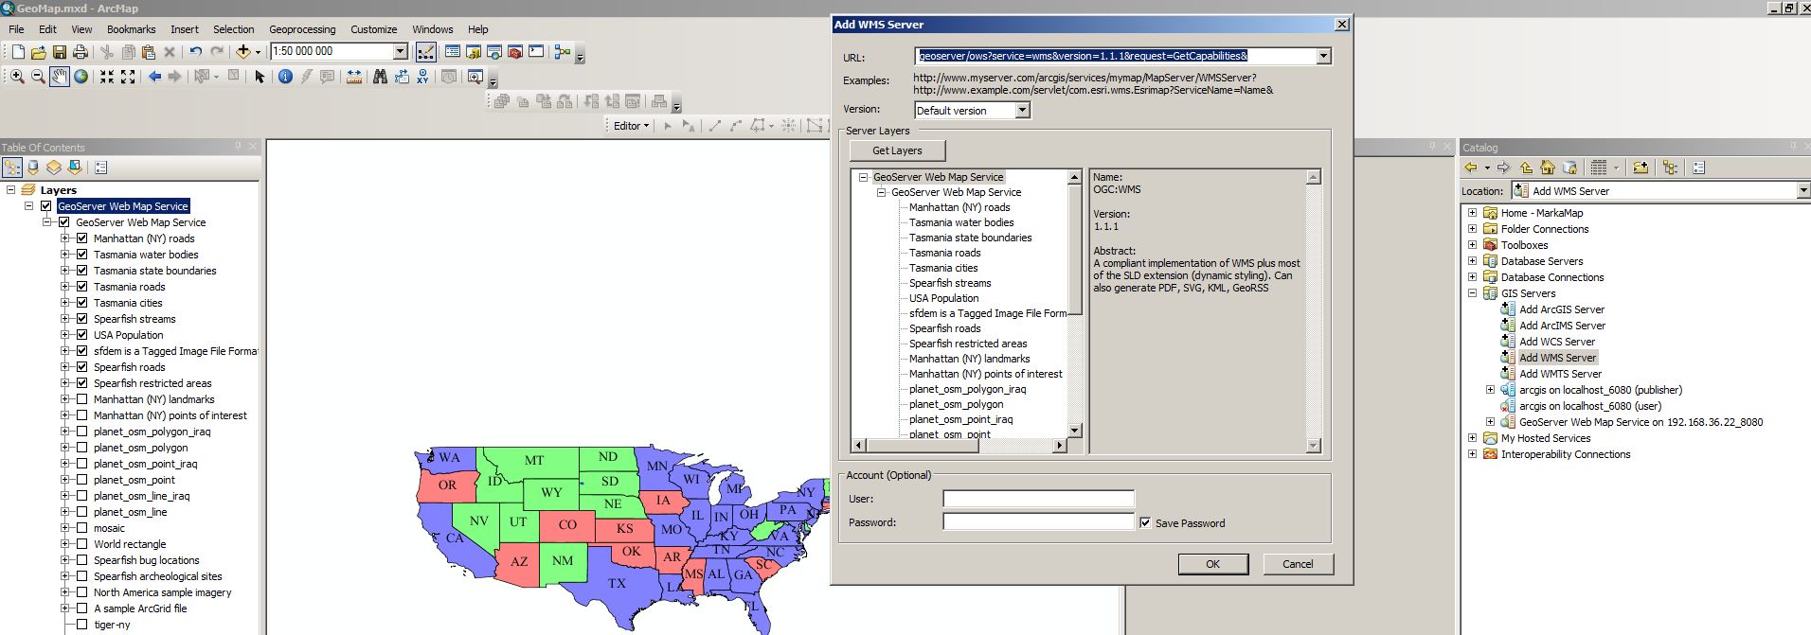Click the Go To XY tool
Viewport: 1811px width, 635px height.
click(422, 77)
